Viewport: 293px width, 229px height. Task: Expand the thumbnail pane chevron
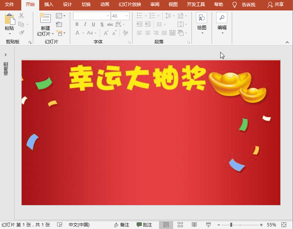(6, 55)
